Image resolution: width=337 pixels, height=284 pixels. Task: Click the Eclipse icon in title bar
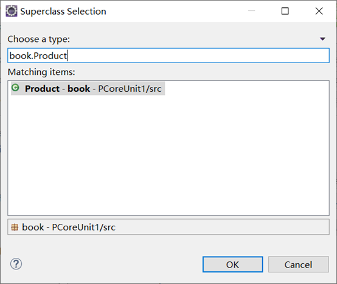point(11,11)
